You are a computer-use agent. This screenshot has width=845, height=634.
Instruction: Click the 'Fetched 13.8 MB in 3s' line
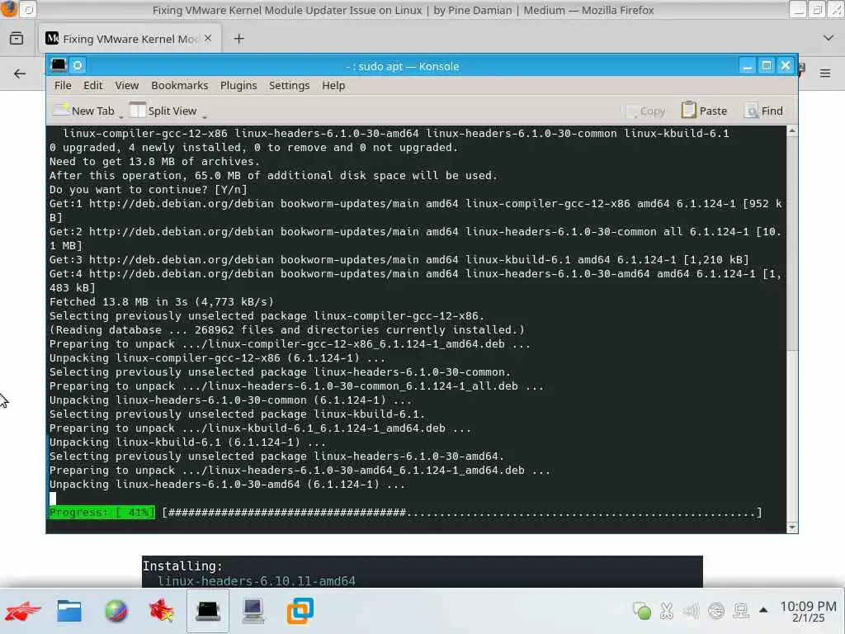(x=161, y=301)
